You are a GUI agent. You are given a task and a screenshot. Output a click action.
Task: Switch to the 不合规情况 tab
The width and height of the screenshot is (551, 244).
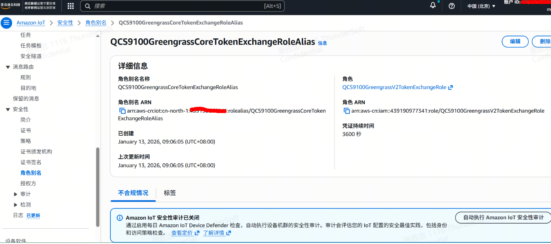pyautogui.click(x=133, y=193)
